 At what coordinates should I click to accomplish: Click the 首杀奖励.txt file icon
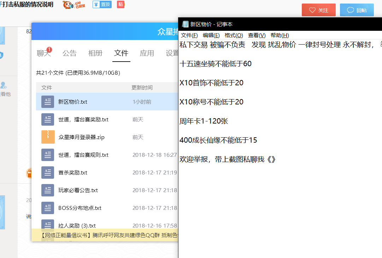coord(48,173)
